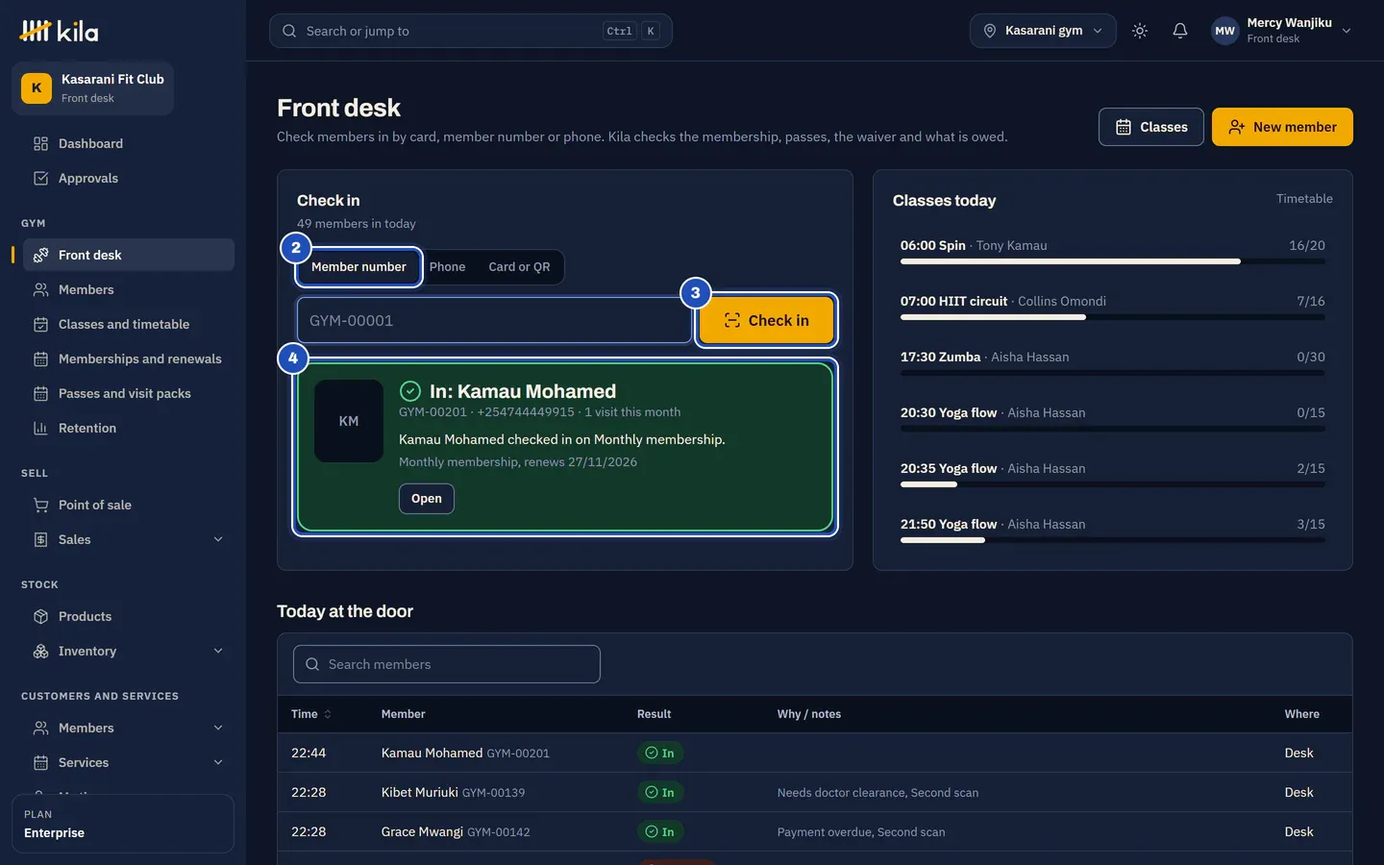Click the 07:00 HIIT circuit capacity bar
This screenshot has width=1384, height=865.
tap(1113, 317)
